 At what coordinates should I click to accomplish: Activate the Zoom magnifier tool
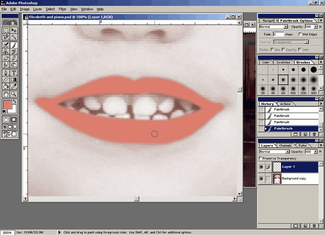click(x=14, y=94)
